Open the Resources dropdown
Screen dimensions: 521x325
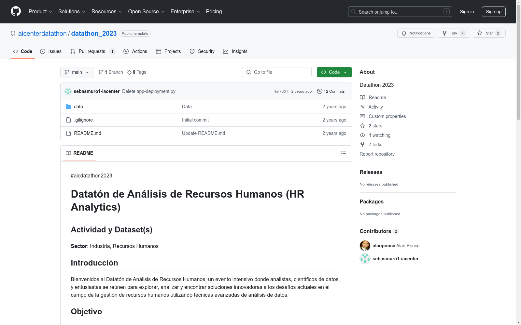(107, 12)
